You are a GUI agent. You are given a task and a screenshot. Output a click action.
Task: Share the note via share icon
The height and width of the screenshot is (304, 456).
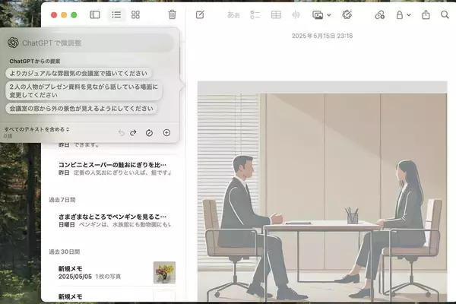tap(426, 14)
